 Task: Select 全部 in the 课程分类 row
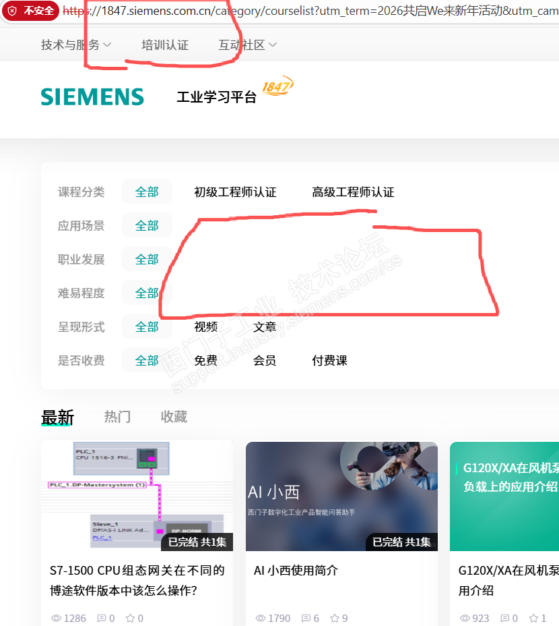point(147,192)
